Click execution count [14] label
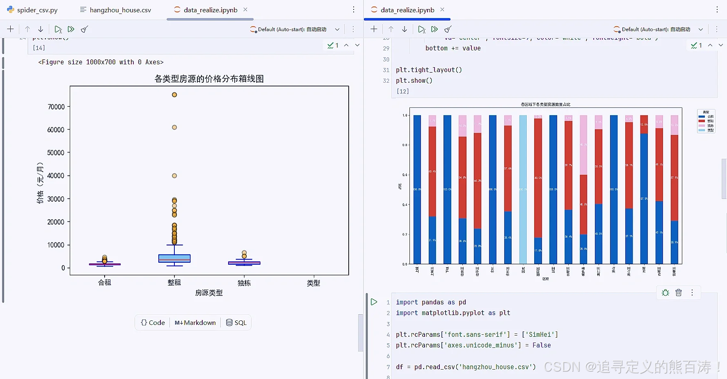727x379 pixels. (39, 48)
